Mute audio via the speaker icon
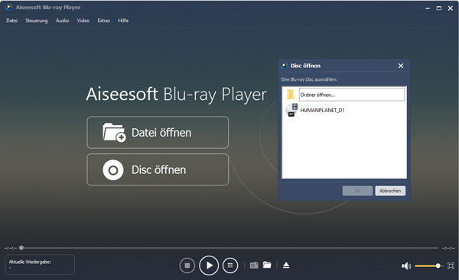459x280 pixels. click(406, 266)
